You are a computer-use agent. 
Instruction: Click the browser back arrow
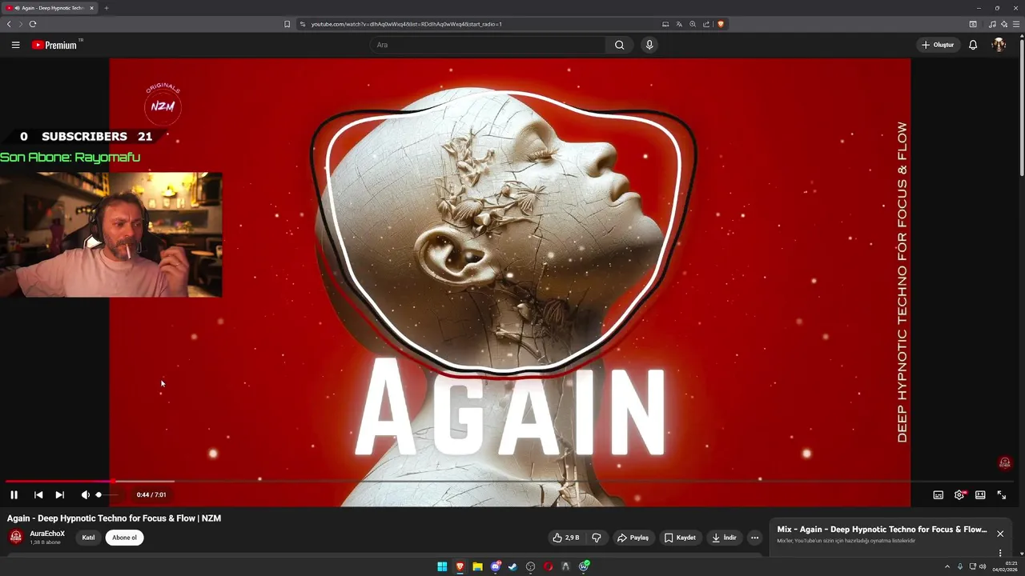[9, 24]
